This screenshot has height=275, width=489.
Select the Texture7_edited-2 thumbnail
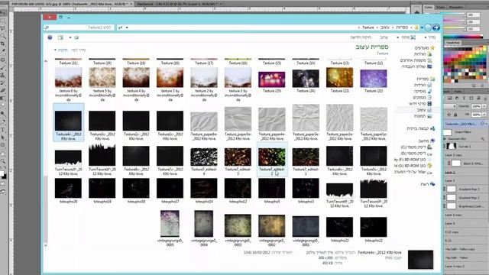[x=272, y=160]
